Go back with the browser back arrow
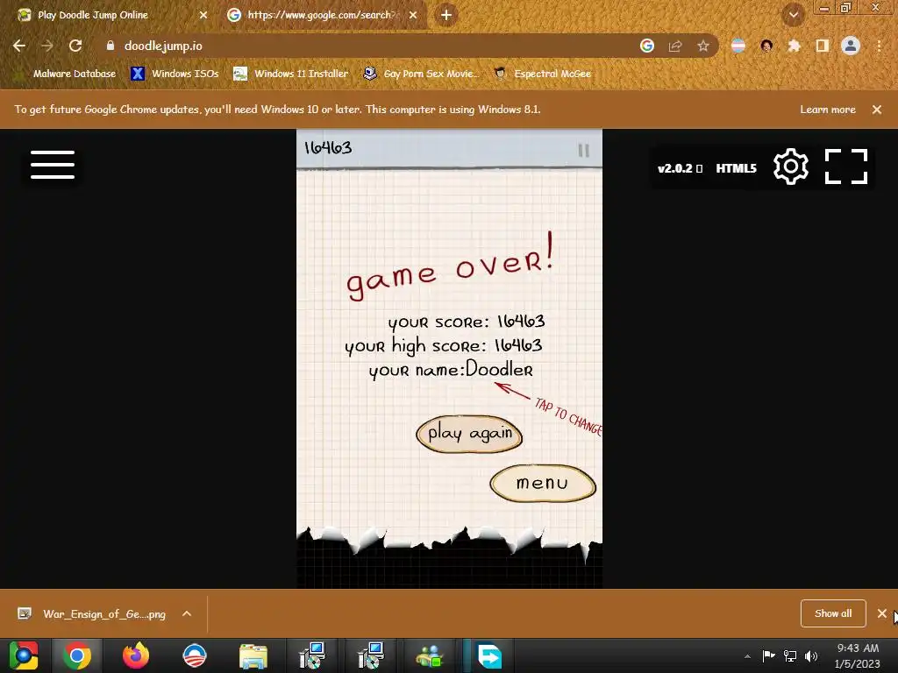Screen dimensions: 898x673 pos(19,46)
